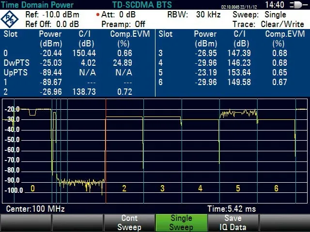Screen dimensions: 310x232
Task: Switch to Cont Sweep mode
Action: coord(129,223)
